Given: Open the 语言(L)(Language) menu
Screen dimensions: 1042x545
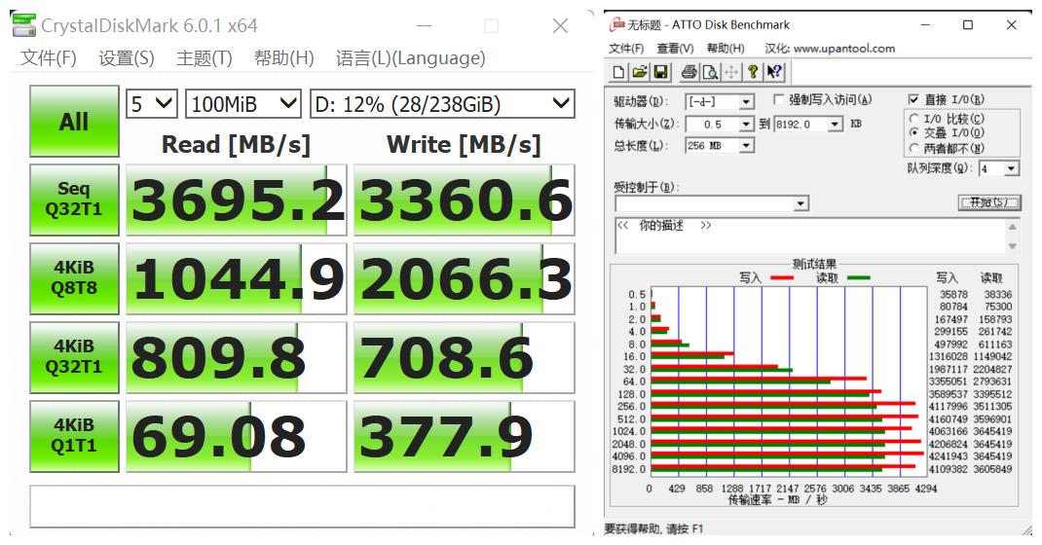Looking at the screenshot, I should click(x=411, y=58).
